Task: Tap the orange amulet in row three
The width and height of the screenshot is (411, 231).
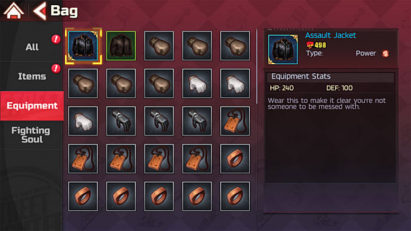Action: 235,121
